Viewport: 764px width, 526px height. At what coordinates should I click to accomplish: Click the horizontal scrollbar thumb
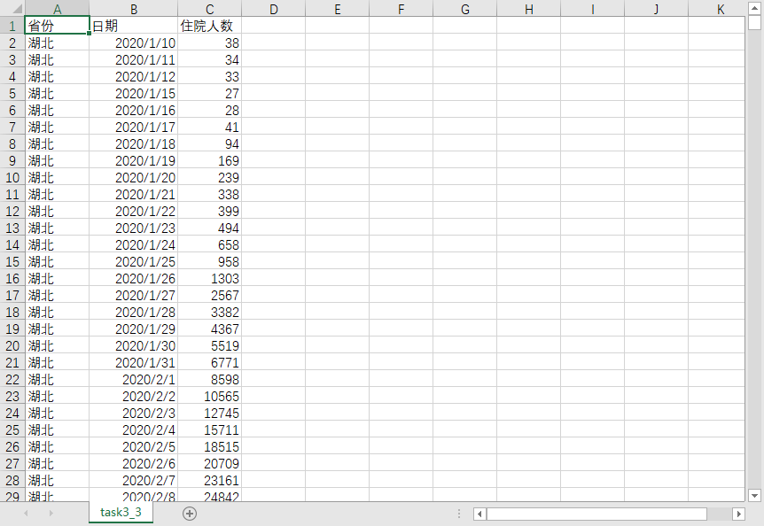[596, 514]
